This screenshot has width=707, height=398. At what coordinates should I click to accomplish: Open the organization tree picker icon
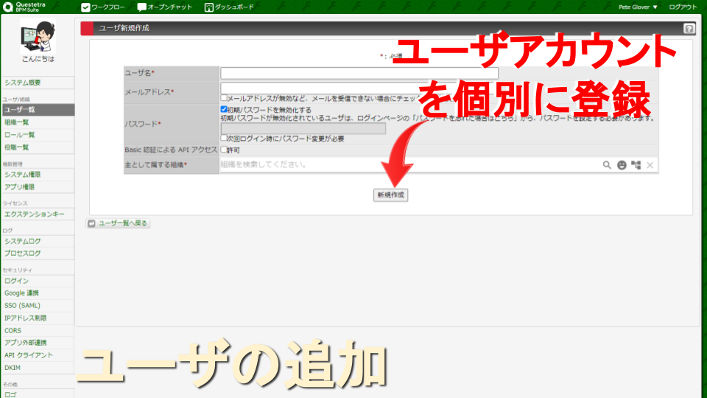(636, 165)
